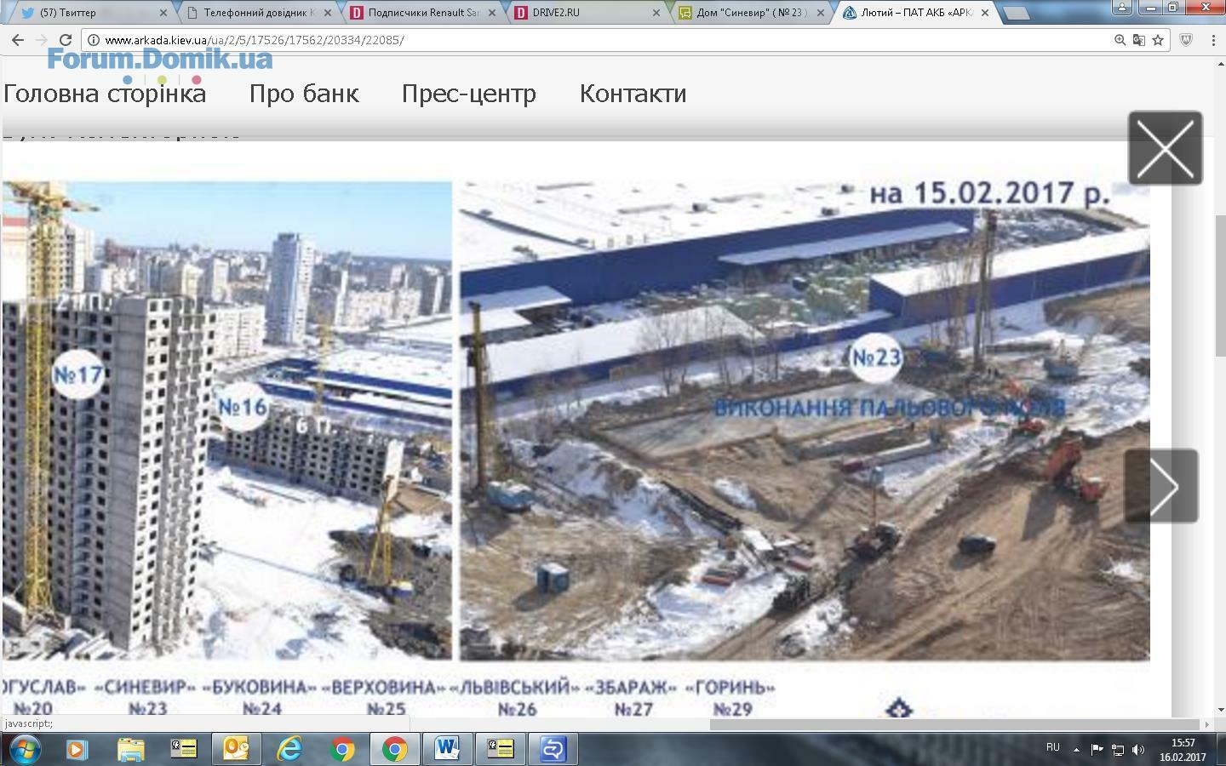Click the «БУКОВИНА» №24 label
The width and height of the screenshot is (1226, 766).
tap(261, 697)
